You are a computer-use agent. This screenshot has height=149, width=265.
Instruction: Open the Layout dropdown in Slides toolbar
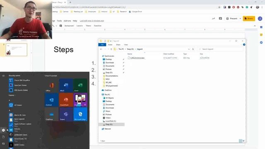[x=79, y=26]
